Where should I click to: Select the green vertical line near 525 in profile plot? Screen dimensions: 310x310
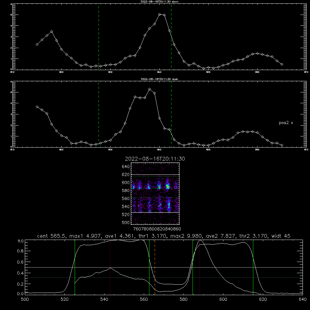[75, 267]
